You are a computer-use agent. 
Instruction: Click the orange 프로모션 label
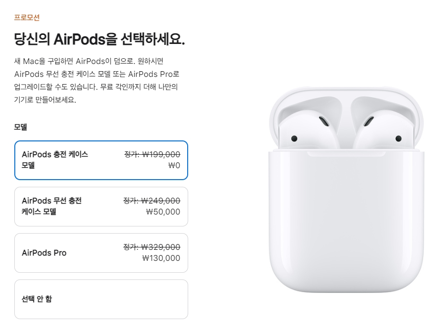(x=27, y=17)
